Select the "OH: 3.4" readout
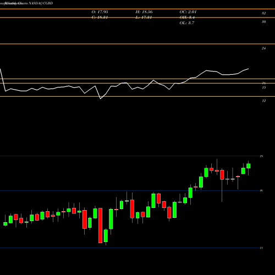 pos(187,18)
